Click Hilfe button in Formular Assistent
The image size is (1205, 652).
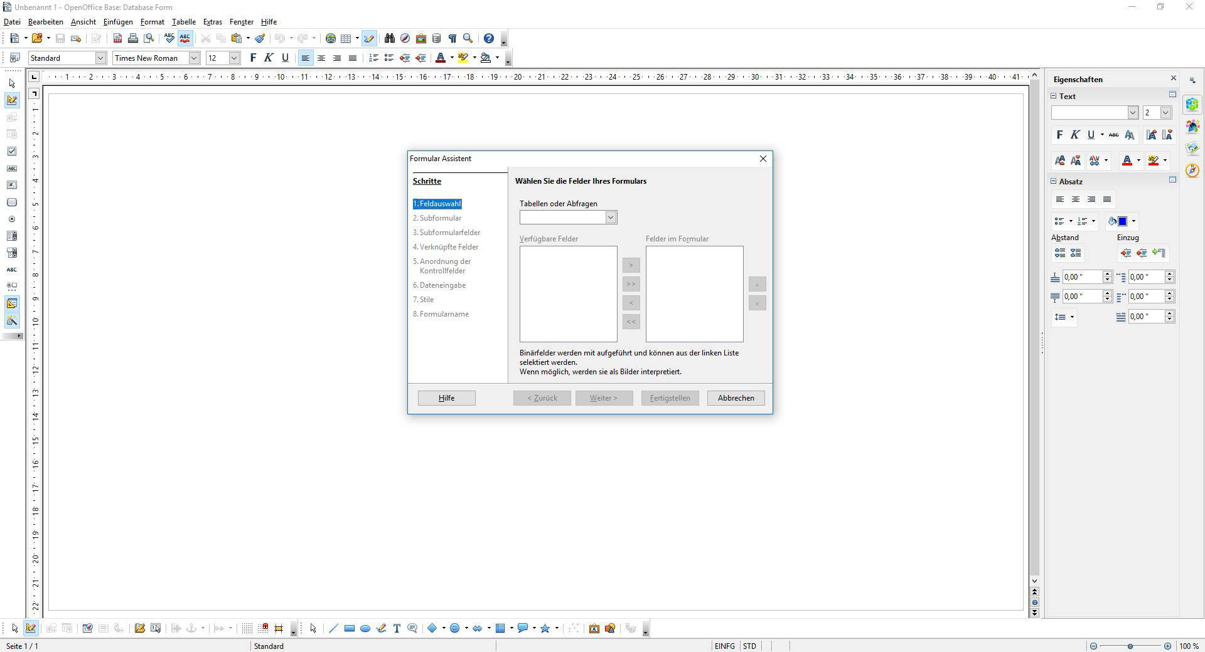click(x=447, y=398)
